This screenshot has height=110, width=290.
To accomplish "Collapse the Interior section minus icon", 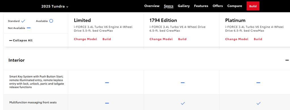I will (x=287, y=60).
